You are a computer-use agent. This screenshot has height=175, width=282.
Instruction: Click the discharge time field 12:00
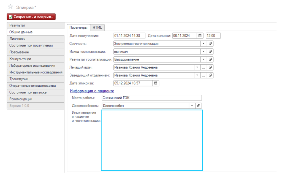[x=213, y=36]
